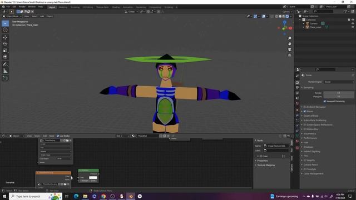Toggle Viewport Denoising checkbox
The height and width of the screenshot is (200, 356).
pos(325,101)
